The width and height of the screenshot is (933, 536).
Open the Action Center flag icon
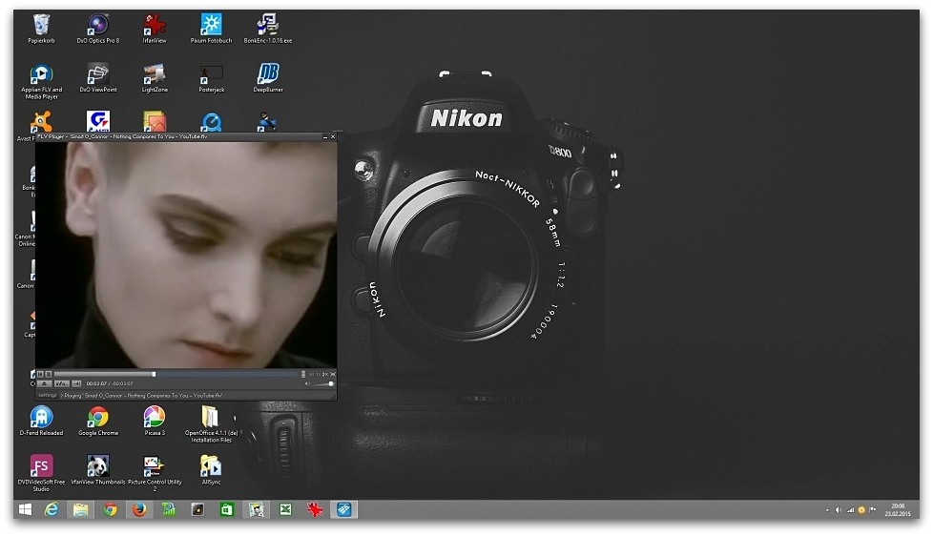tap(873, 510)
